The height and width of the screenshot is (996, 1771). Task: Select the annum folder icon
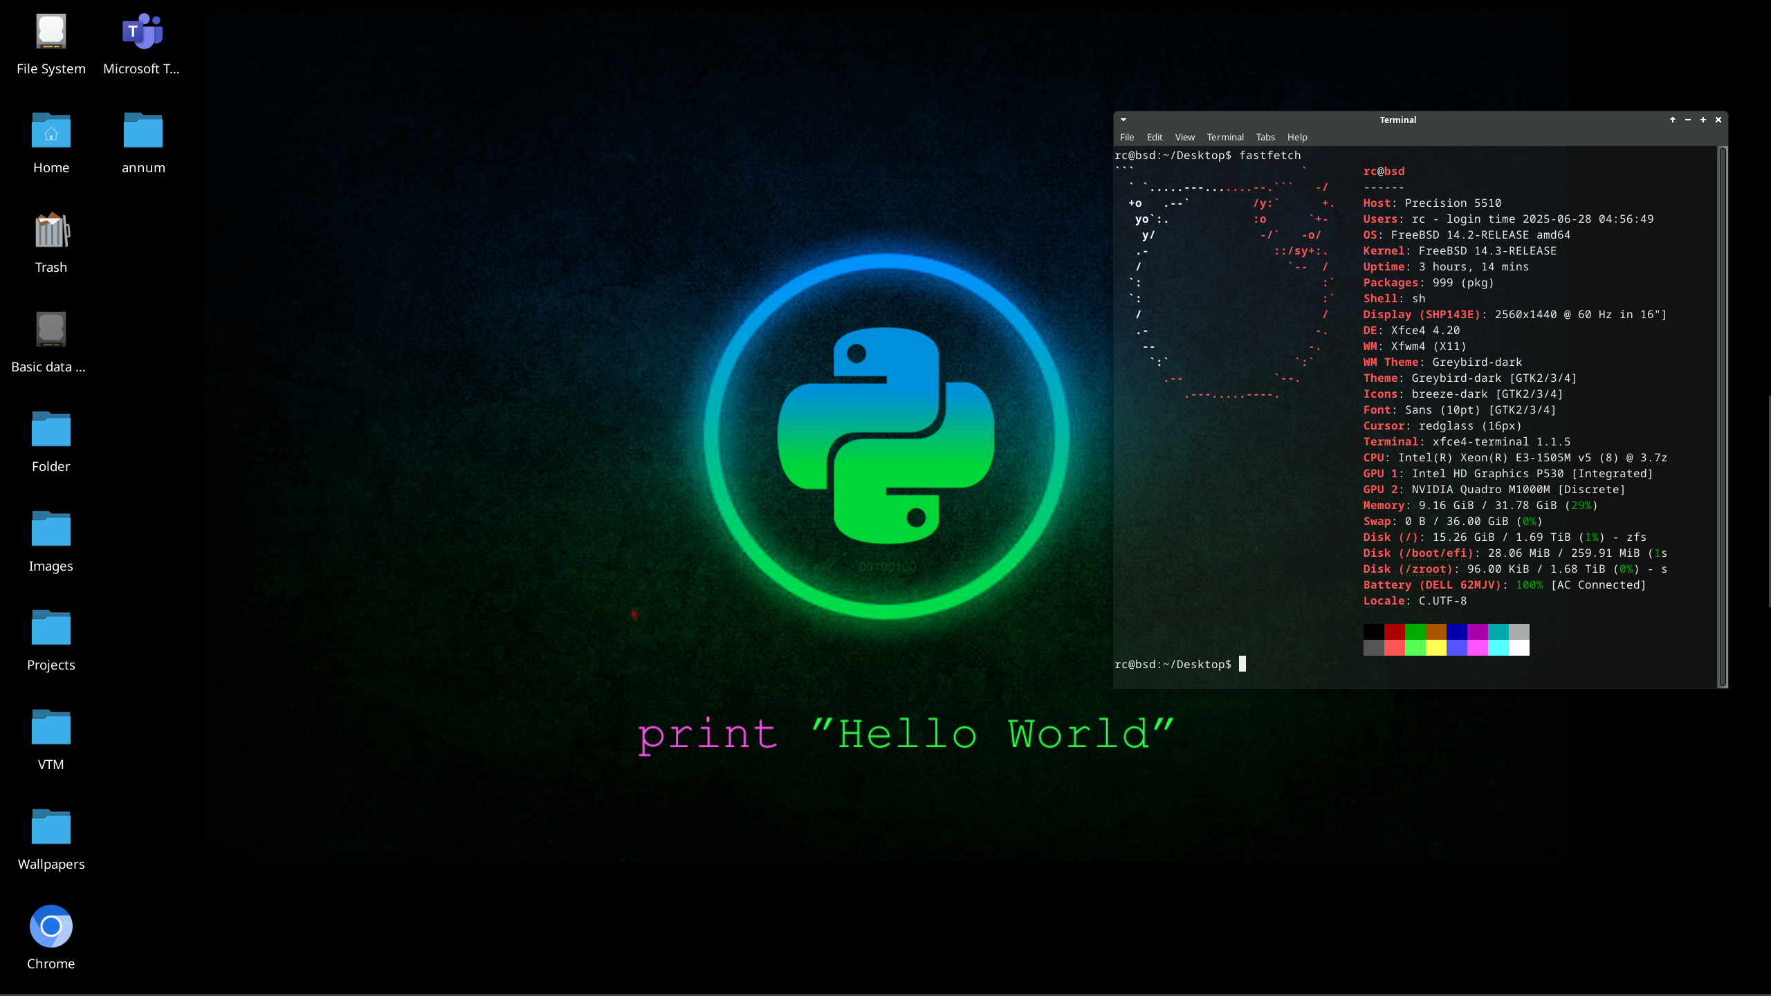pos(143,131)
